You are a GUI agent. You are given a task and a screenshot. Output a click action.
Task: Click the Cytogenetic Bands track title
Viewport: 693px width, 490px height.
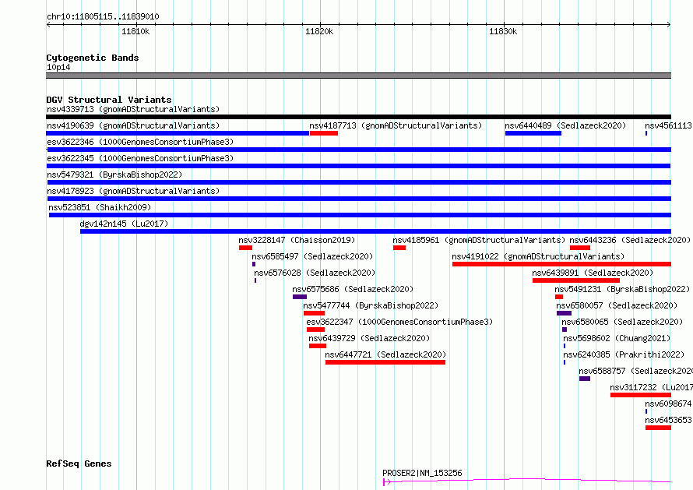point(93,58)
